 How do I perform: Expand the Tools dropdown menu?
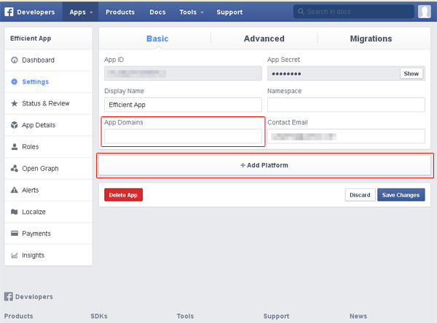(x=191, y=12)
